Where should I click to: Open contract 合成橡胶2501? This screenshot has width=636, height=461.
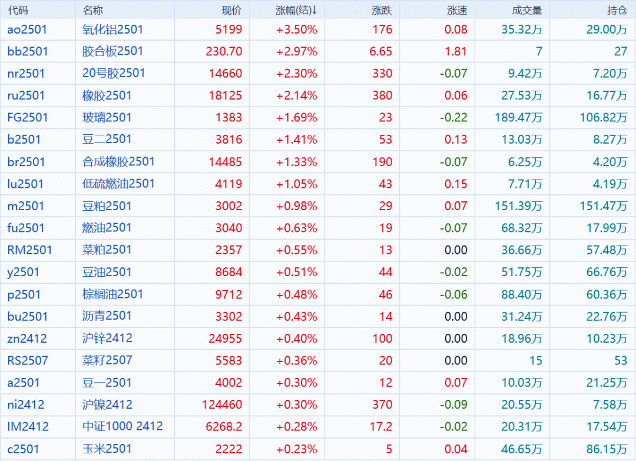coord(118,161)
